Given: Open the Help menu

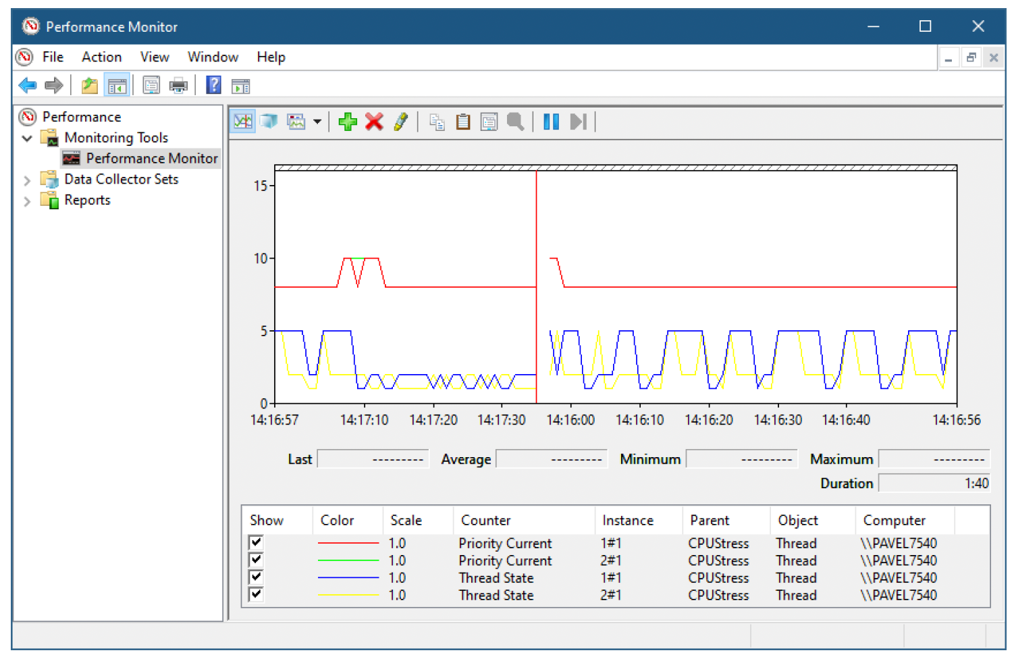Looking at the screenshot, I should 271,57.
